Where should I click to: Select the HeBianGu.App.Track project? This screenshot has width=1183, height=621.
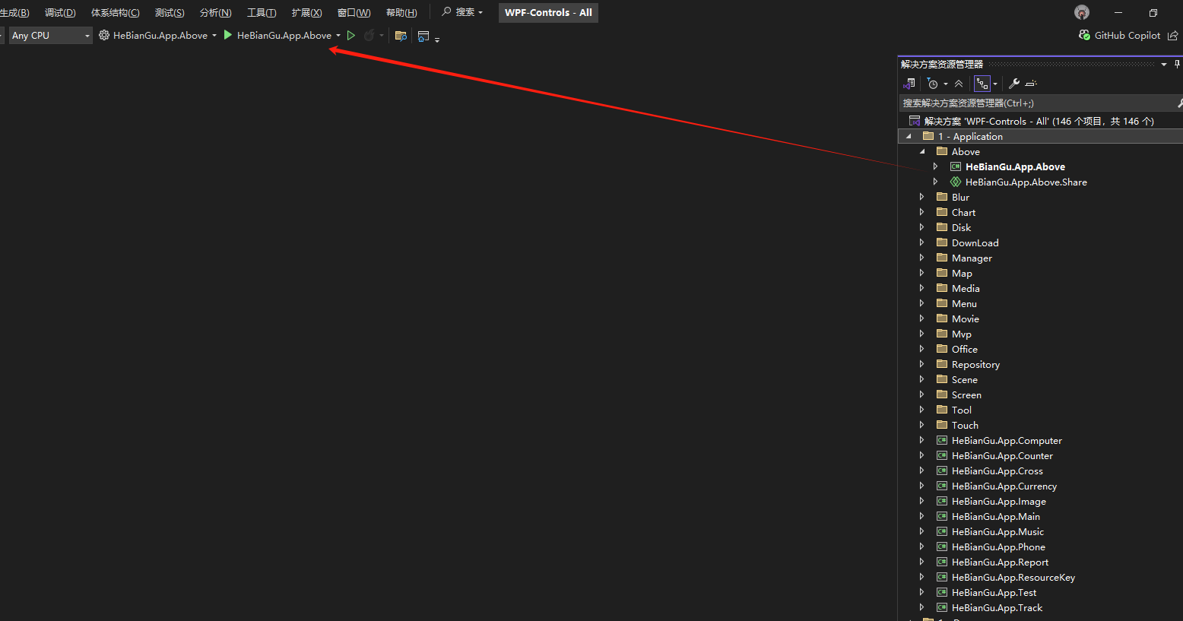[997, 608]
